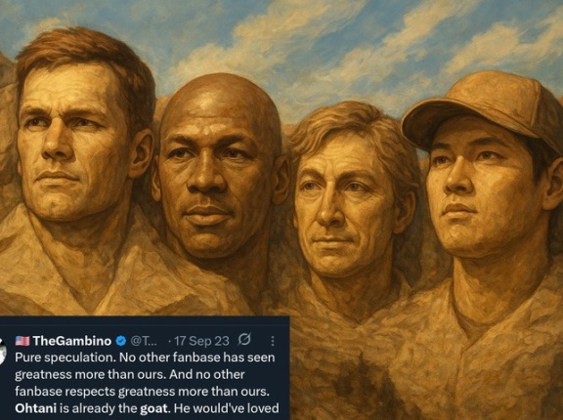Open the 17 Sep 23 timestamp link
The width and height of the screenshot is (563, 420).
tap(201, 341)
